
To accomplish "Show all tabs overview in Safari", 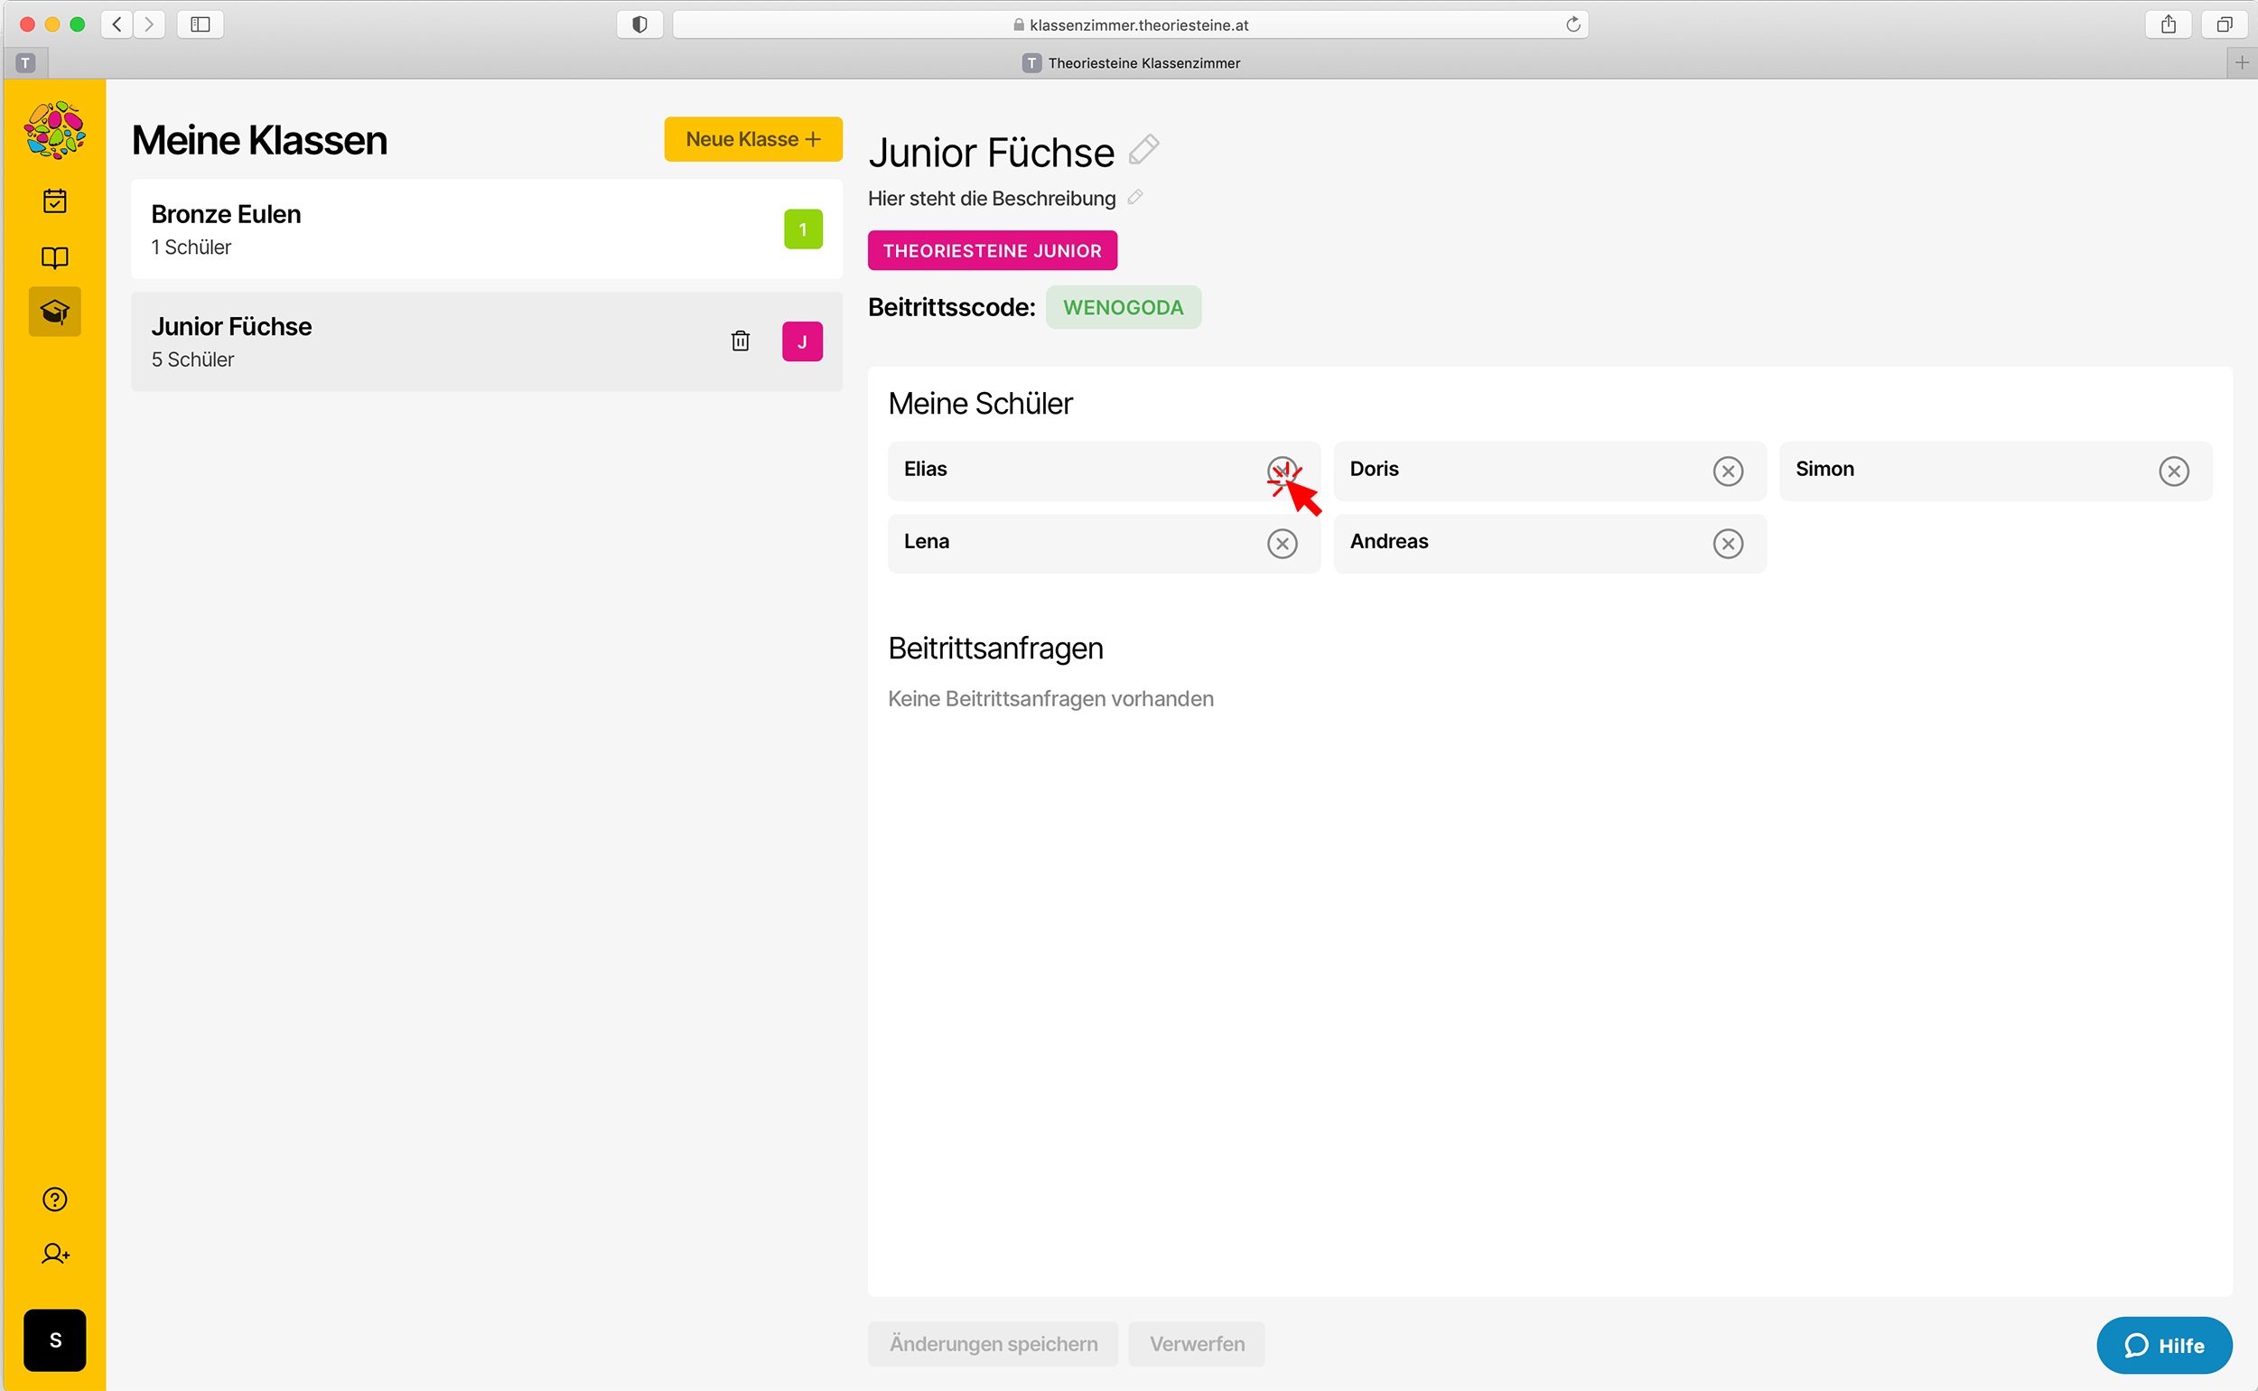I will 2225,23.
